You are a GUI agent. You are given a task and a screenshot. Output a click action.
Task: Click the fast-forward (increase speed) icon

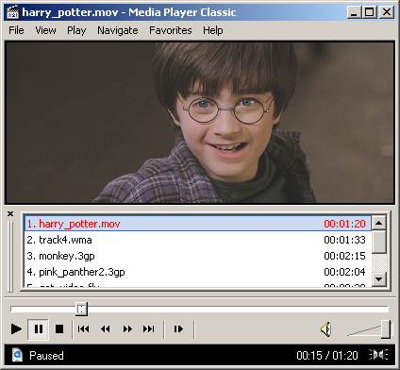coord(127,329)
